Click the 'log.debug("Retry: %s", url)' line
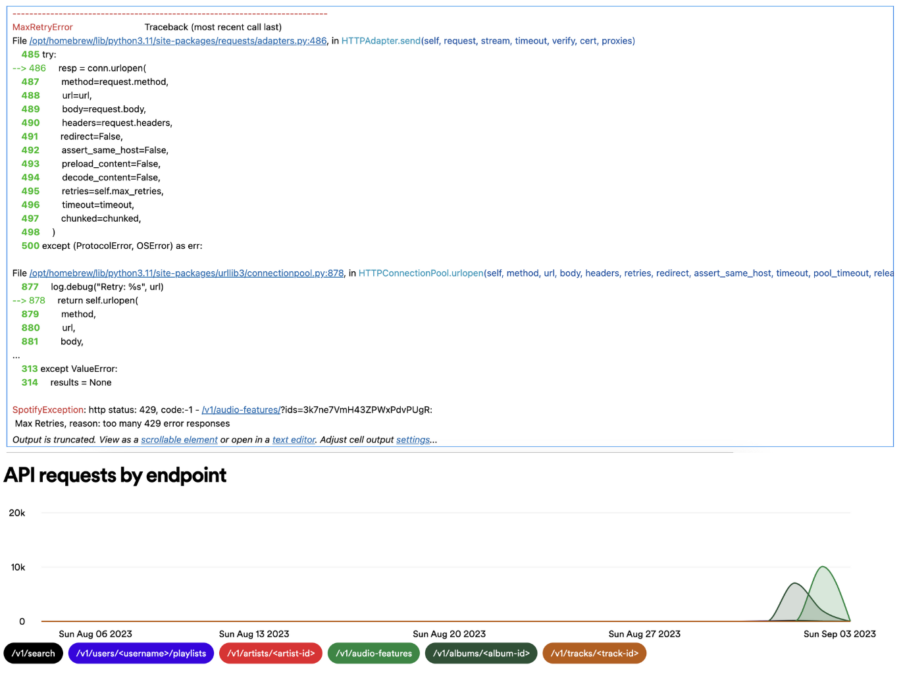The width and height of the screenshot is (903, 678). [x=107, y=286]
